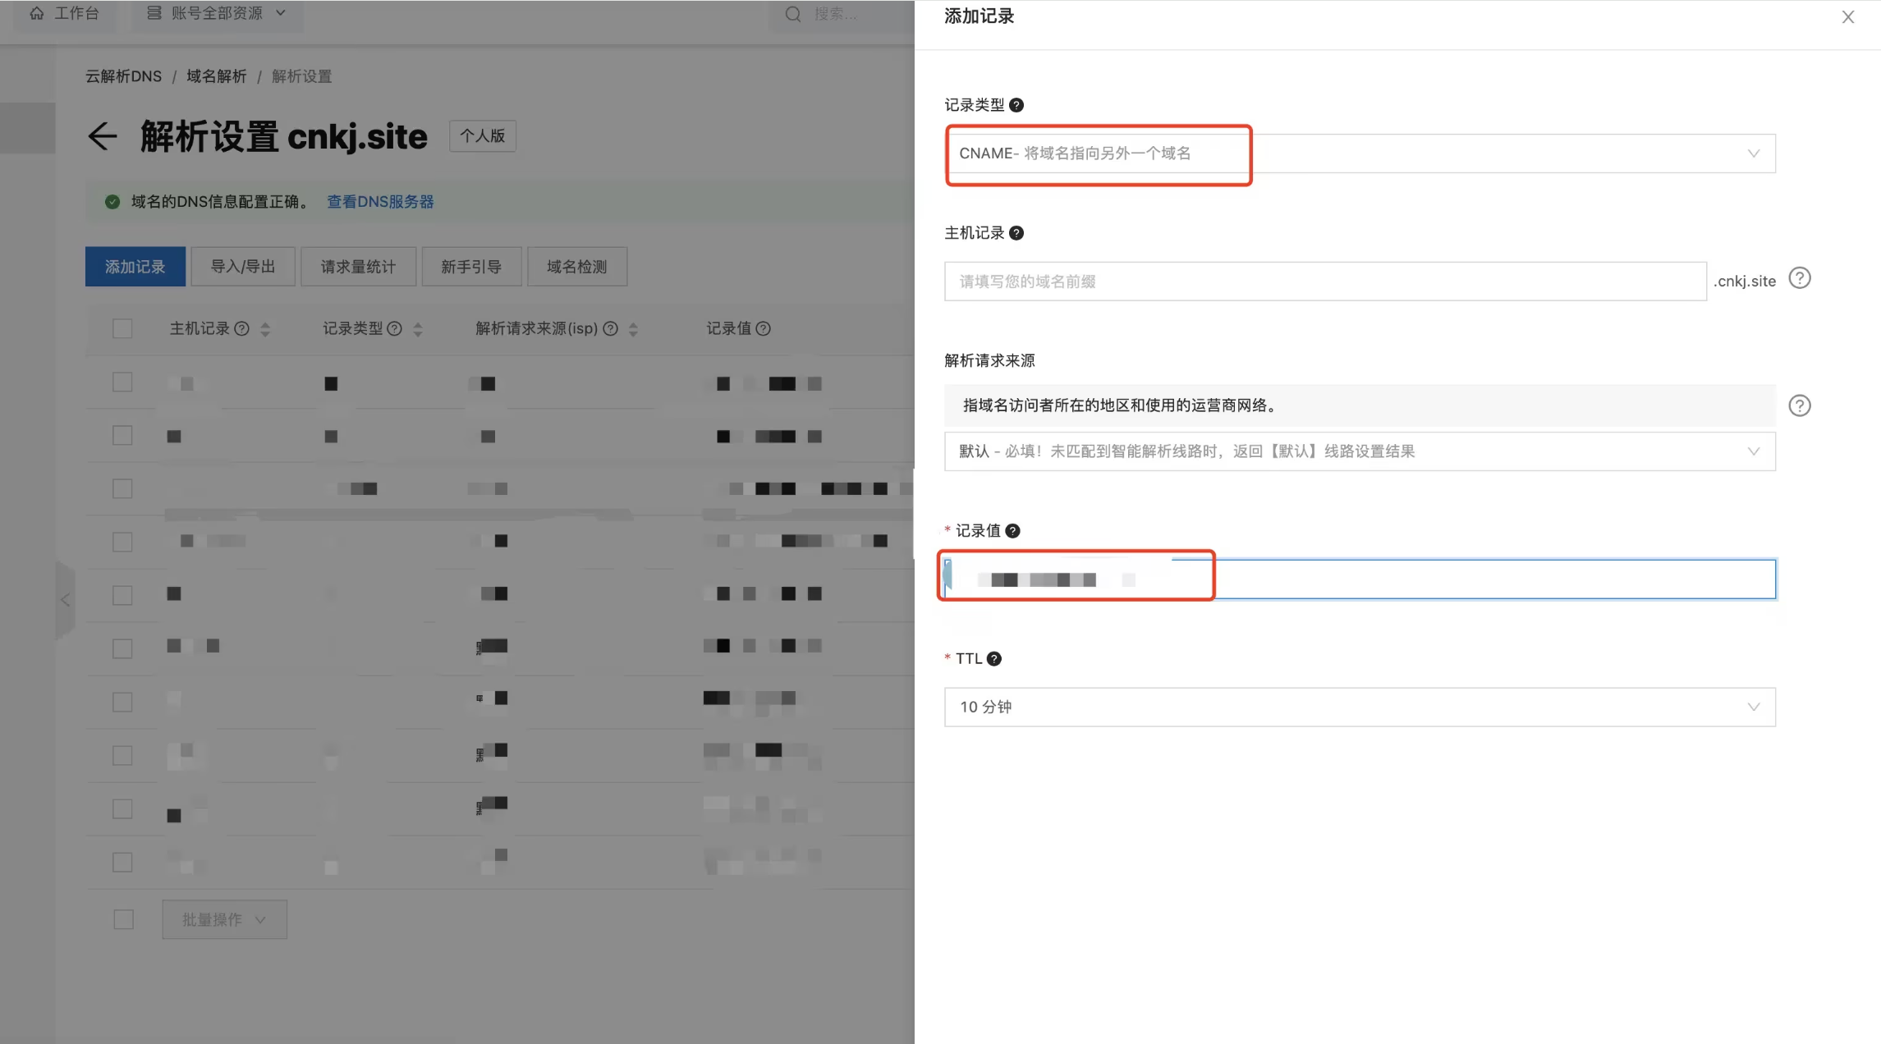
Task: Click the 导入/导出 button
Action: pyautogui.click(x=242, y=267)
